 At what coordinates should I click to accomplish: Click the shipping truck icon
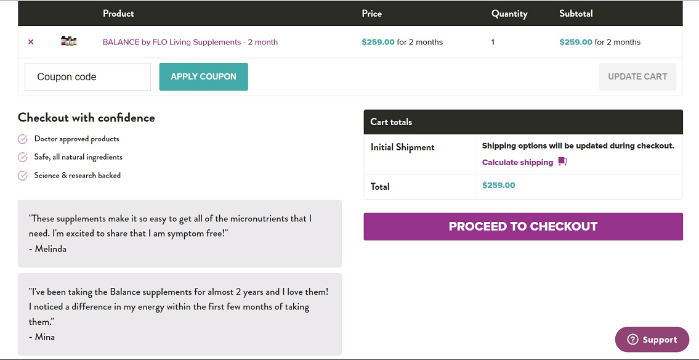pos(562,162)
